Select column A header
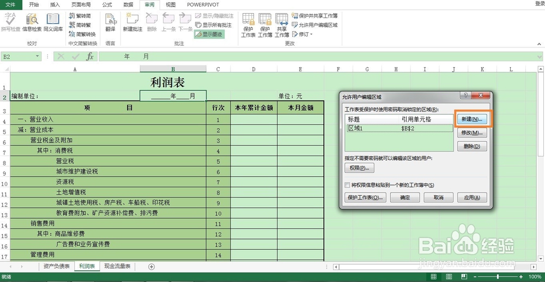Screen dimensions: 545x282 75,69
